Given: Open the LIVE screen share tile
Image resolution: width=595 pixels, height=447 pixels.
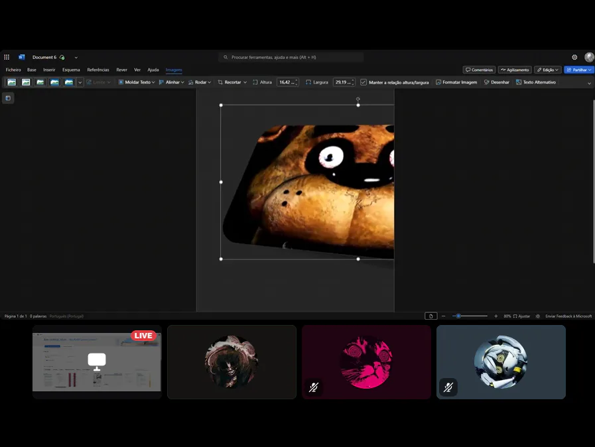Looking at the screenshot, I should [97, 362].
